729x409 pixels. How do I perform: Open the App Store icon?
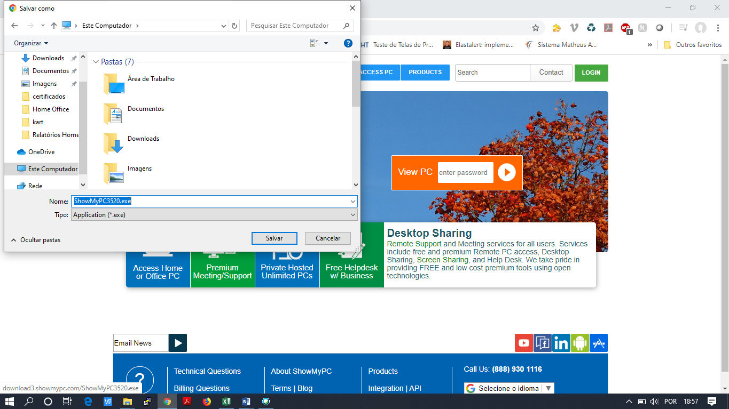[x=599, y=343]
